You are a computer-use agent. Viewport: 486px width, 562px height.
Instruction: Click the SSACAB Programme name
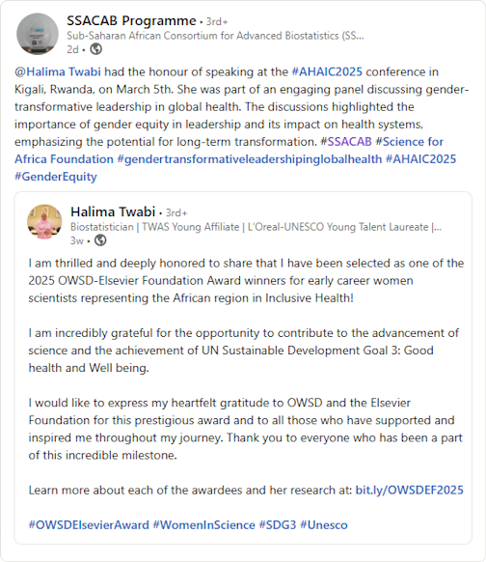pyautogui.click(x=131, y=21)
